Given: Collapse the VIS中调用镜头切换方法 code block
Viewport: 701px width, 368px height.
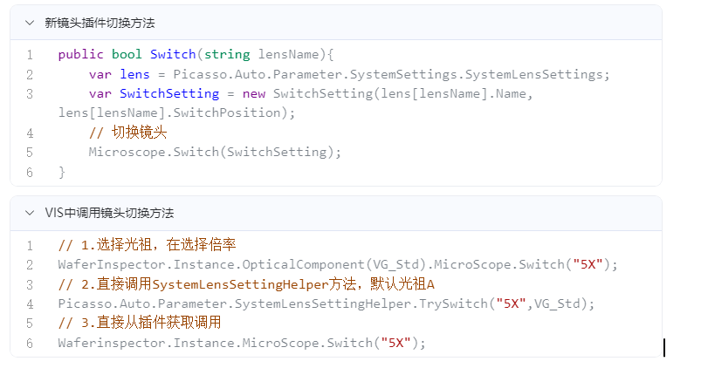Looking at the screenshot, I should [x=30, y=213].
